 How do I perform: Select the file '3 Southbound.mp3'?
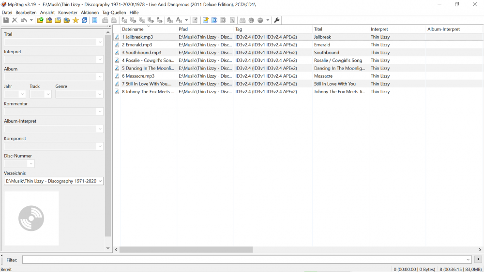click(x=141, y=53)
